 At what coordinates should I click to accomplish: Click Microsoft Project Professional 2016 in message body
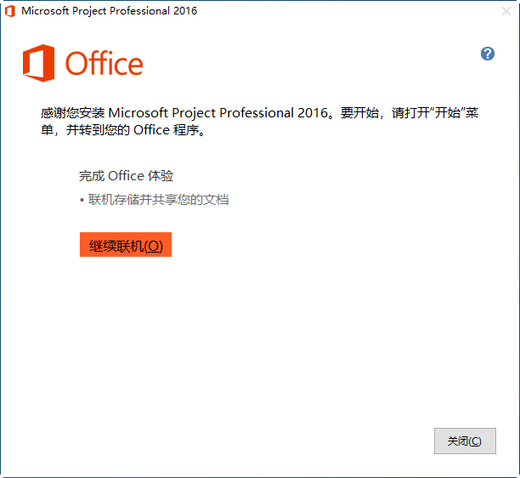tap(218, 113)
